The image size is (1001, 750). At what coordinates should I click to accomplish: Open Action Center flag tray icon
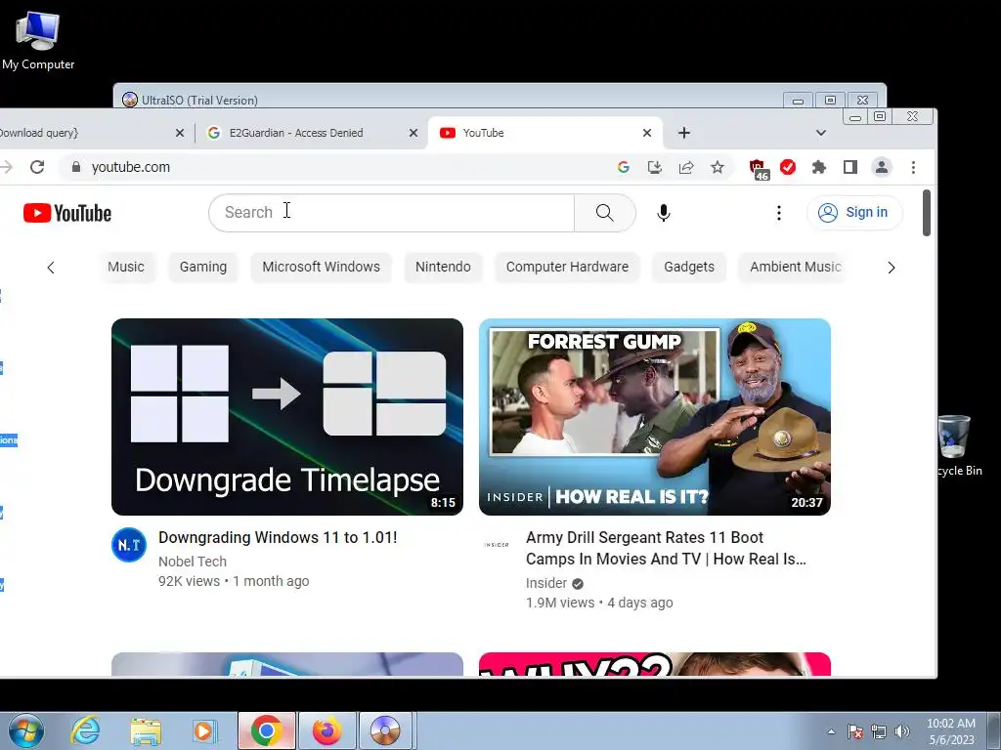click(855, 731)
